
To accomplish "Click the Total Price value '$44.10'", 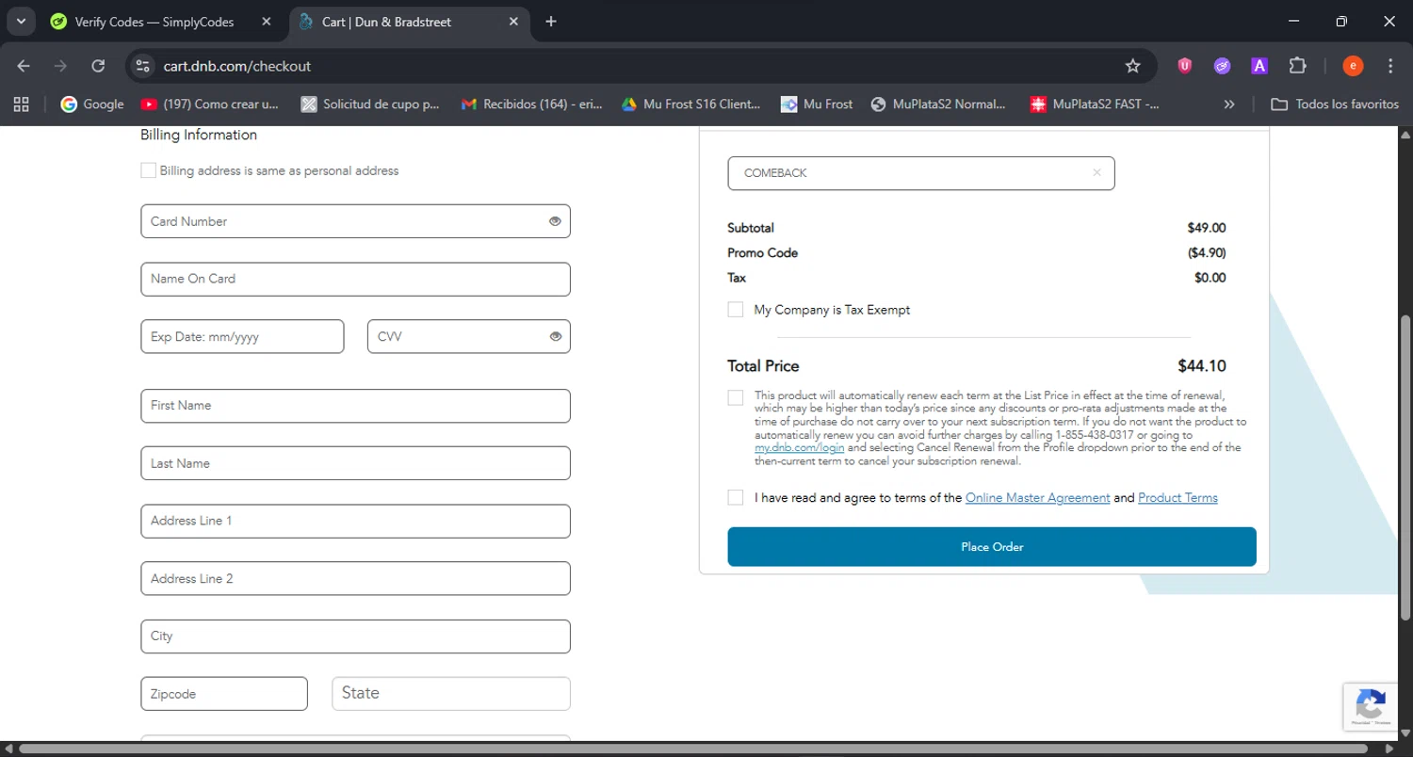I will (1202, 366).
